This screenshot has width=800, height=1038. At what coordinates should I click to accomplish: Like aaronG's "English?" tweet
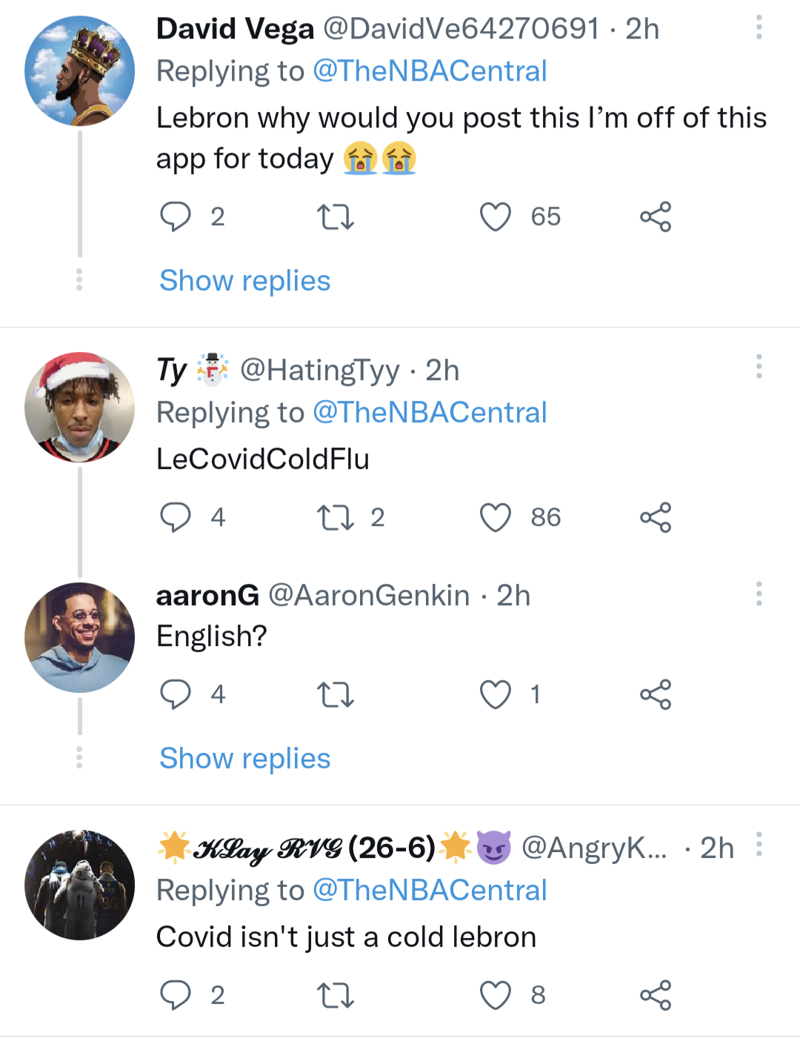tap(496, 694)
